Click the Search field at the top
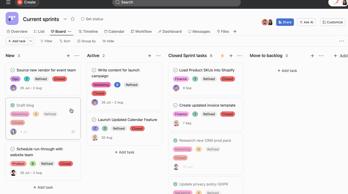The height and width of the screenshot is (194, 348). coord(176,2)
